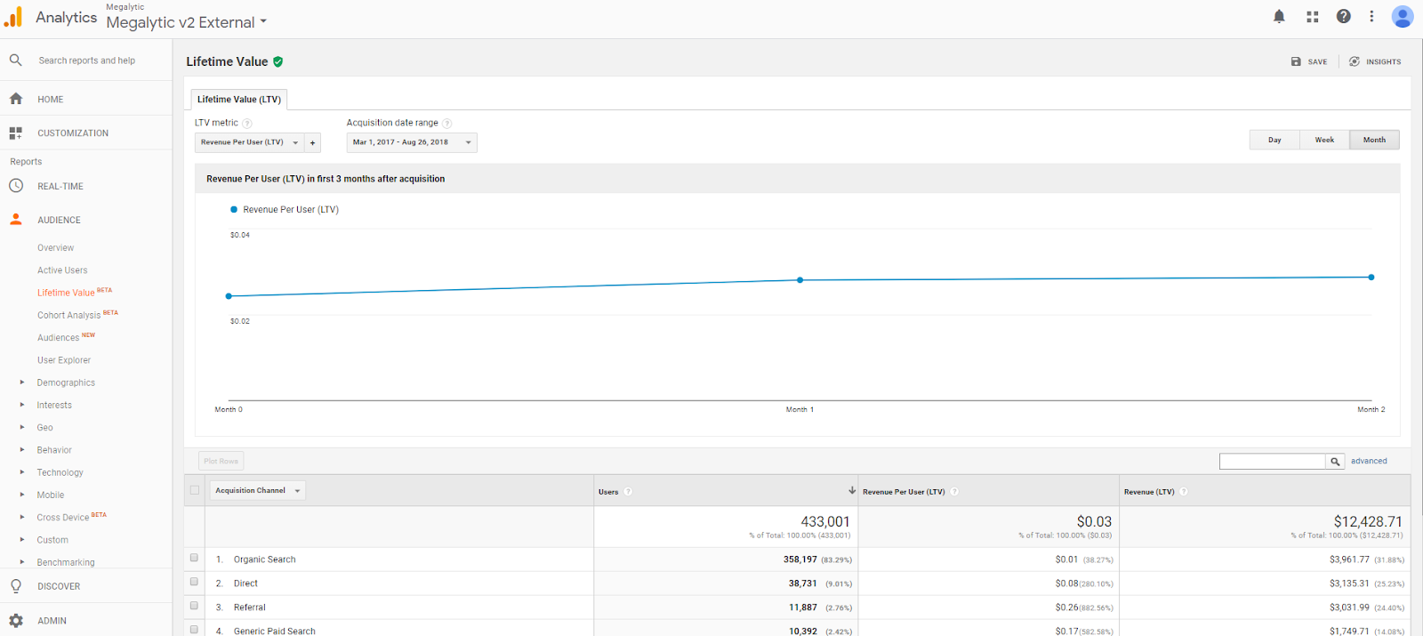Check the Referral row checkbox
The height and width of the screenshot is (636, 1423).
(x=194, y=606)
